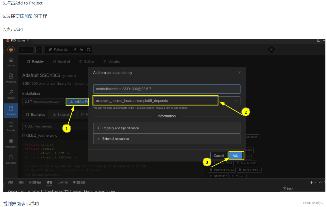Switch to the Updates tab
This screenshot has height=207, width=327.
click(x=112, y=62)
